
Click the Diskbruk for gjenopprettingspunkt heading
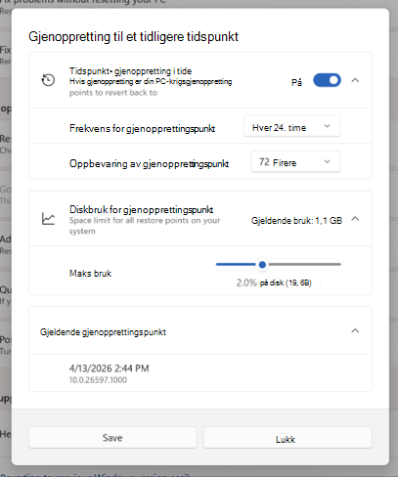click(x=142, y=209)
